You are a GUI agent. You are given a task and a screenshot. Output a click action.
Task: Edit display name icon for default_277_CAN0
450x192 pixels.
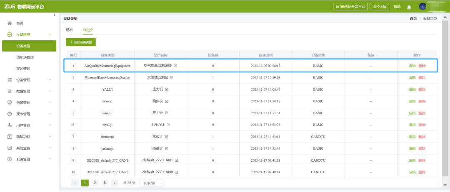pyautogui.click(x=177, y=172)
